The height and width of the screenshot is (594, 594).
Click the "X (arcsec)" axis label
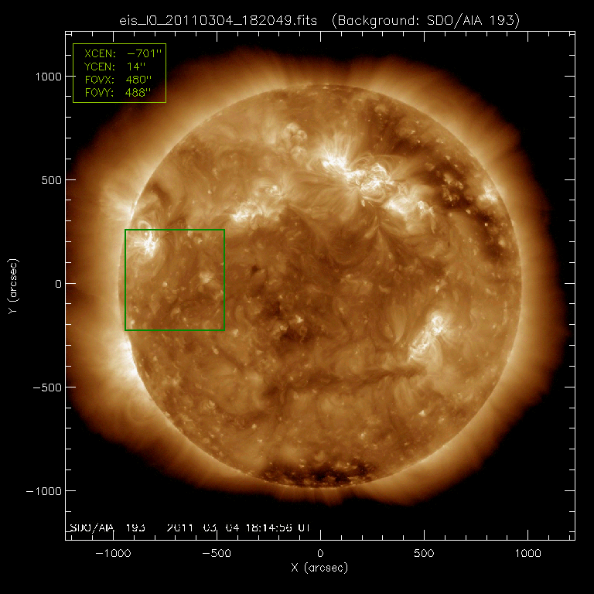[319, 568]
